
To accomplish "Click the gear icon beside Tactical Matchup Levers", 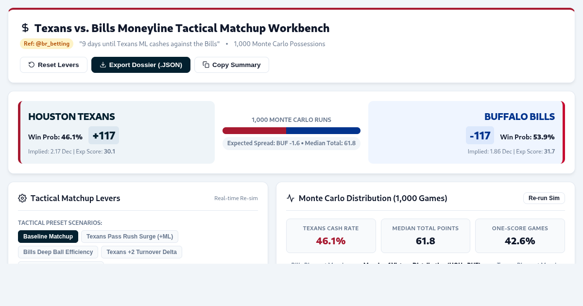I will coord(22,198).
